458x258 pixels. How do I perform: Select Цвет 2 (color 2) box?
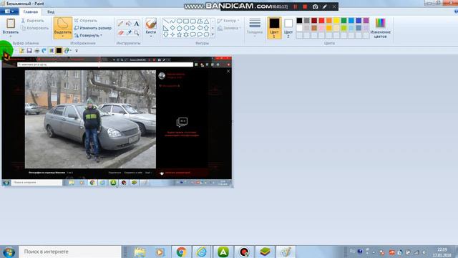288,28
